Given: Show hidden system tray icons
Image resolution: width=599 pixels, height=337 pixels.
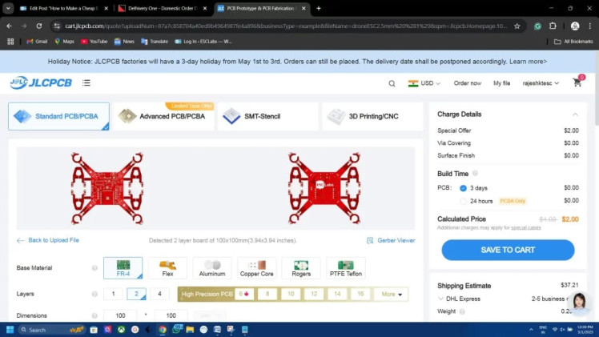Looking at the screenshot, I should coord(531,330).
